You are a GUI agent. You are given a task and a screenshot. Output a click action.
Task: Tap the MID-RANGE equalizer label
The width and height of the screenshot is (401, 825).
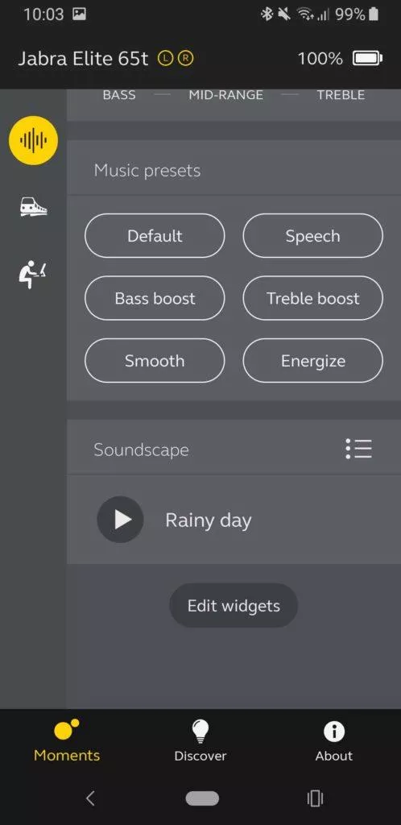pyautogui.click(x=226, y=95)
